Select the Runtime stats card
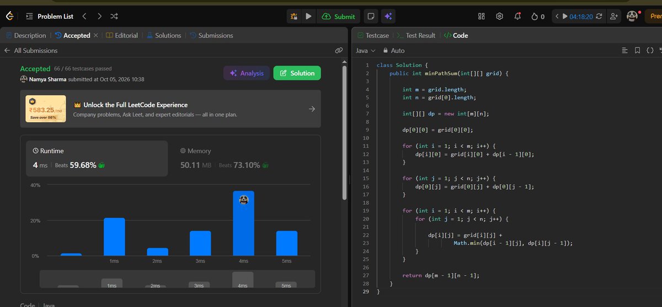This screenshot has height=307, width=662. (97, 158)
